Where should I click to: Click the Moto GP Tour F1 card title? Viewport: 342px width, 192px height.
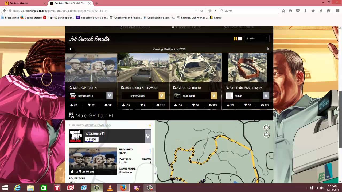point(85,87)
